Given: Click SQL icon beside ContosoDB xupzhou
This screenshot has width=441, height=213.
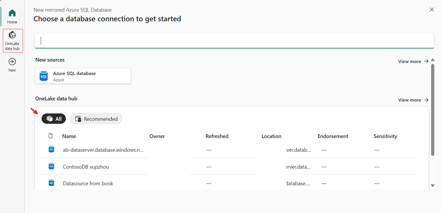Looking at the screenshot, I should tap(51, 166).
